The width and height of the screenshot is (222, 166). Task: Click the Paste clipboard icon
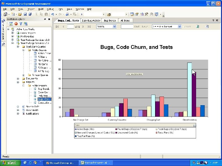point(46,14)
